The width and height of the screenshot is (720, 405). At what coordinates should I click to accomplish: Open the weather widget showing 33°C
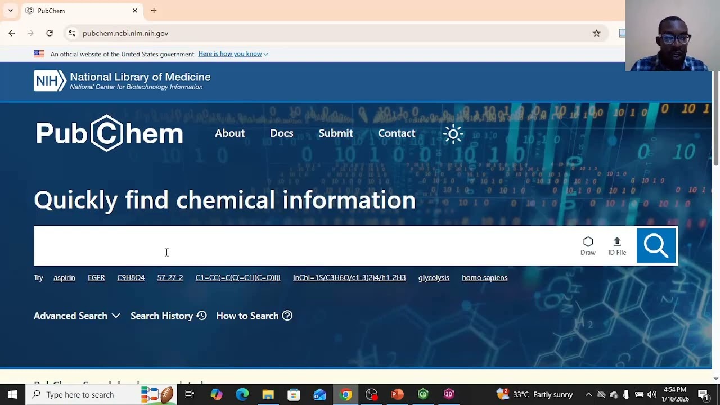point(534,395)
